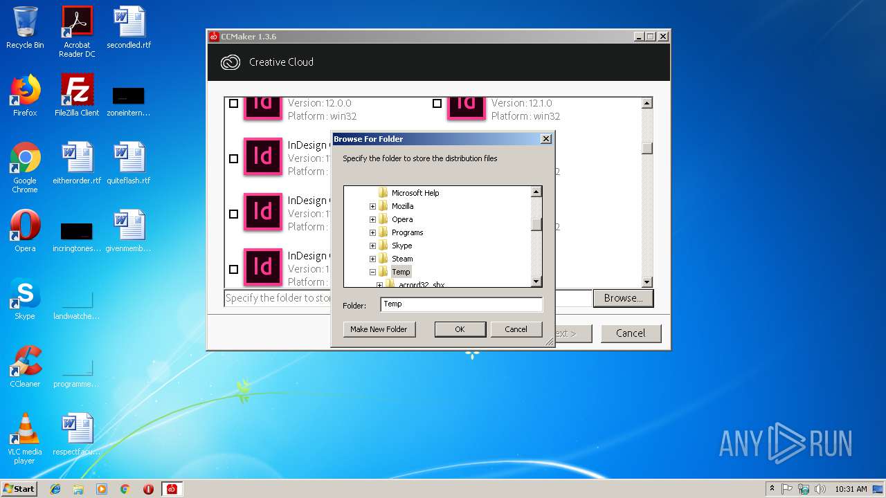Cancel the Browse For Folder dialog
886x498 pixels.
pyautogui.click(x=516, y=329)
